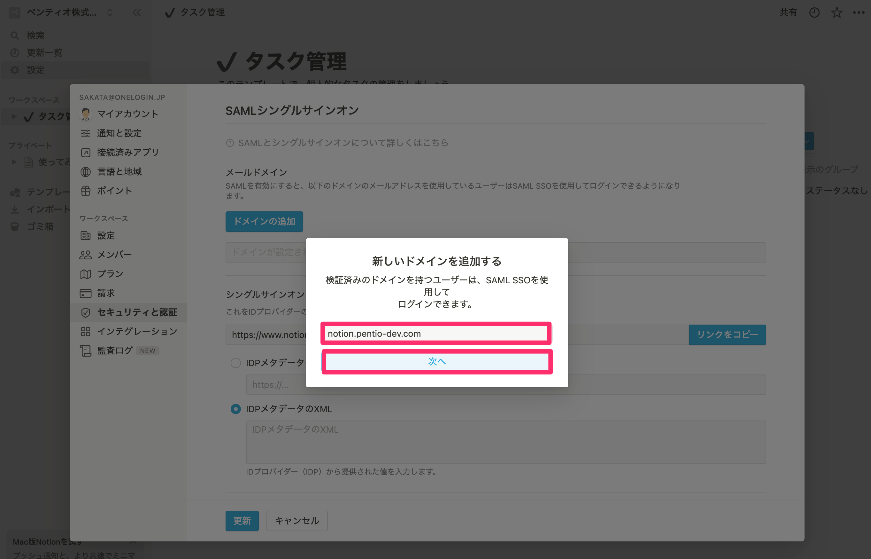This screenshot has width=871, height=559.
Task: Click SAKATA@ONELOGIN.JP account label
Action: 122,97
